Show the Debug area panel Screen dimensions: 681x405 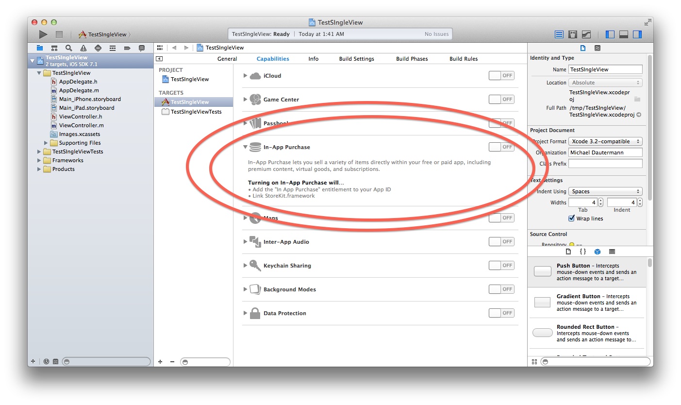coord(623,34)
